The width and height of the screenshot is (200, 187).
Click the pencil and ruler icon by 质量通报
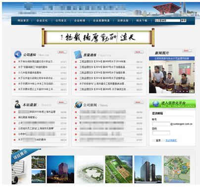click(x=78, y=54)
